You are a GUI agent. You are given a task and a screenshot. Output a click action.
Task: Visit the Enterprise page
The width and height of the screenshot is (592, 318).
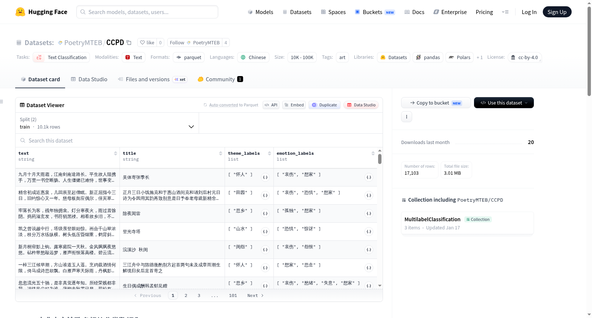coord(450,12)
